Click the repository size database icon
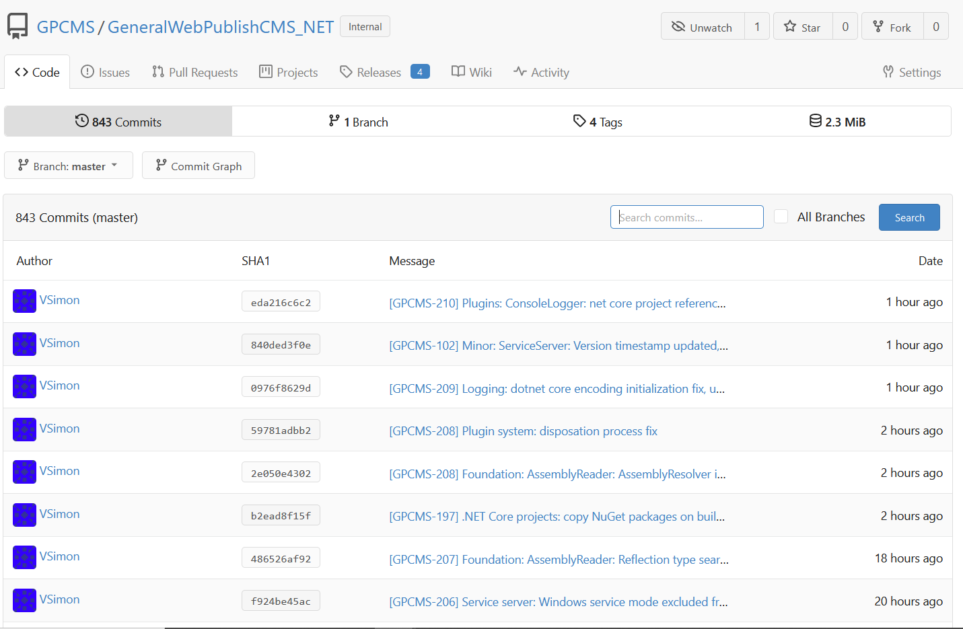 pos(815,121)
